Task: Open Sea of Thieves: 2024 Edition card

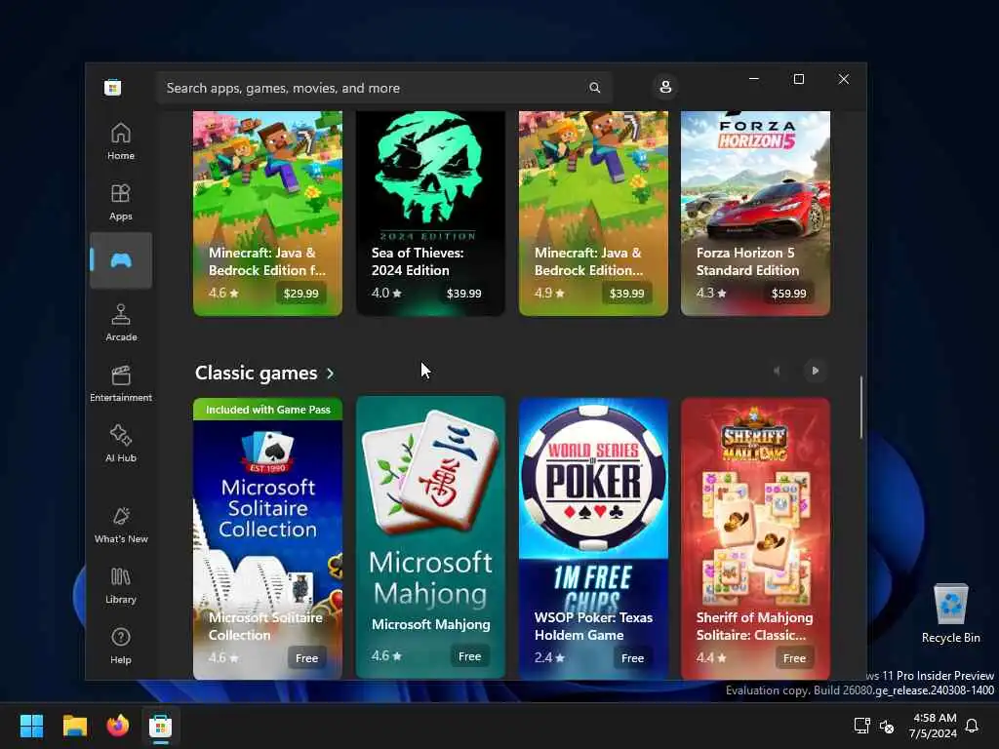Action: click(430, 214)
